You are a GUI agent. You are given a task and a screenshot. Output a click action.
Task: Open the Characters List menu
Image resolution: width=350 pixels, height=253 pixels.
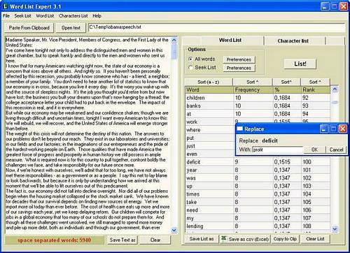click(x=73, y=16)
